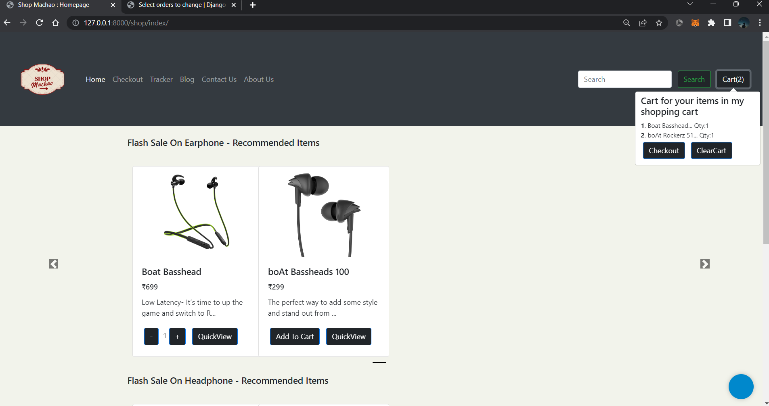The image size is (769, 406).
Task: Open the Chrome three-dot menu
Action: click(760, 23)
